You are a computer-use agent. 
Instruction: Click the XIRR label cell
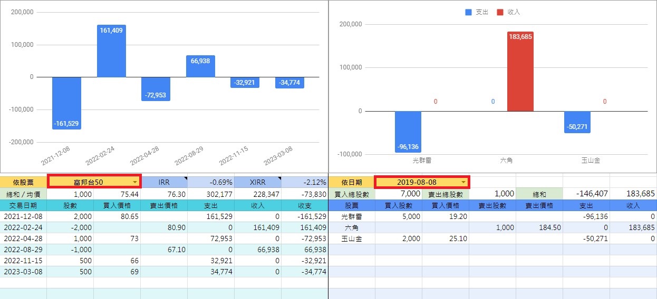[257, 182]
